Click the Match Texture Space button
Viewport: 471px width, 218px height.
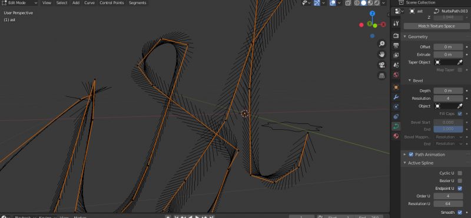(x=436, y=26)
